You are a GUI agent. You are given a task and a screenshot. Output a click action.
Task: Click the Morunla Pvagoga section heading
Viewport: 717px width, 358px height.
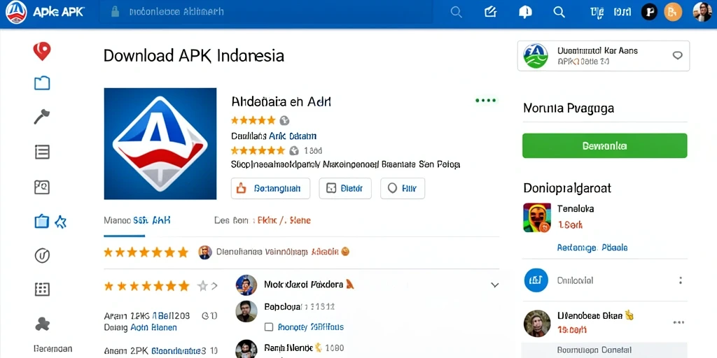point(568,108)
